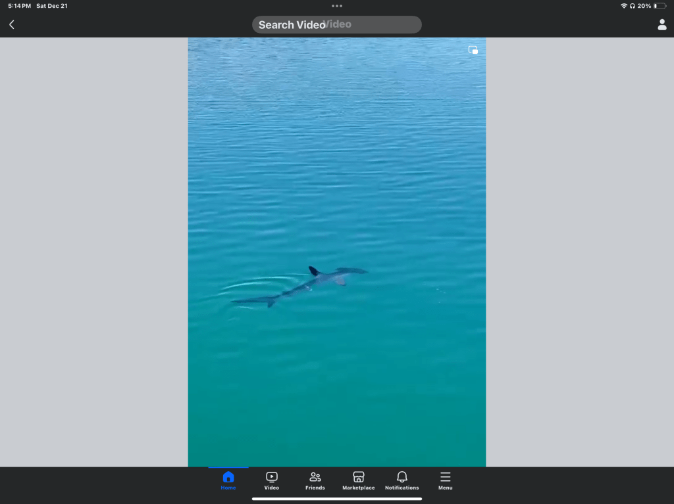Go back using the left chevron arrow
This screenshot has width=674, height=504.
[x=12, y=25]
